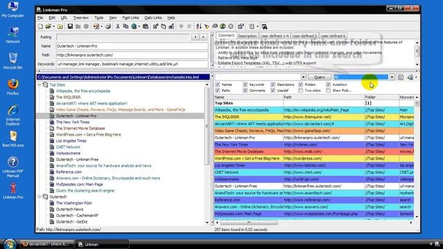Viewport: 443px width, 249px height.
Task: Toggle the Keywords checkbox
Action: 245,84
